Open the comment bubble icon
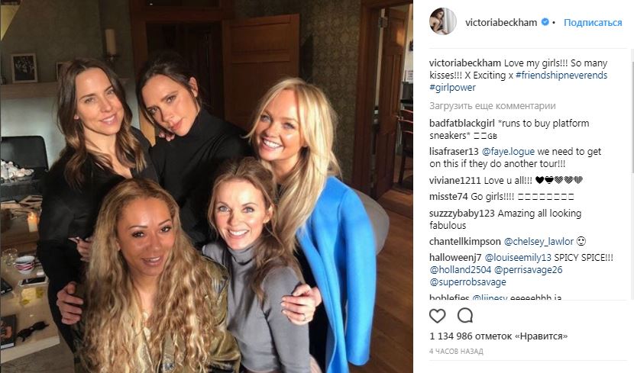Viewport: 634px width, 373px height. [x=465, y=315]
